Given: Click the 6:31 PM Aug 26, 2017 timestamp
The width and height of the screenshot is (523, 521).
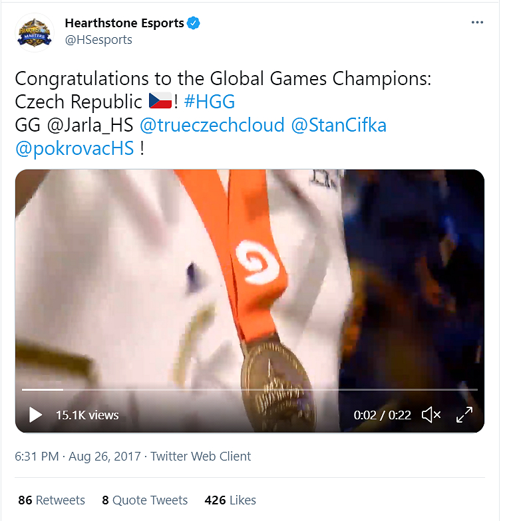Looking at the screenshot, I should (x=78, y=457).
